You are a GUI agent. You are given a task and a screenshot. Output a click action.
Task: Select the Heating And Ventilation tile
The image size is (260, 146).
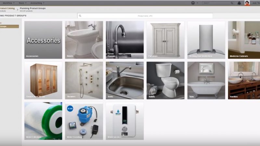(x=206, y=40)
